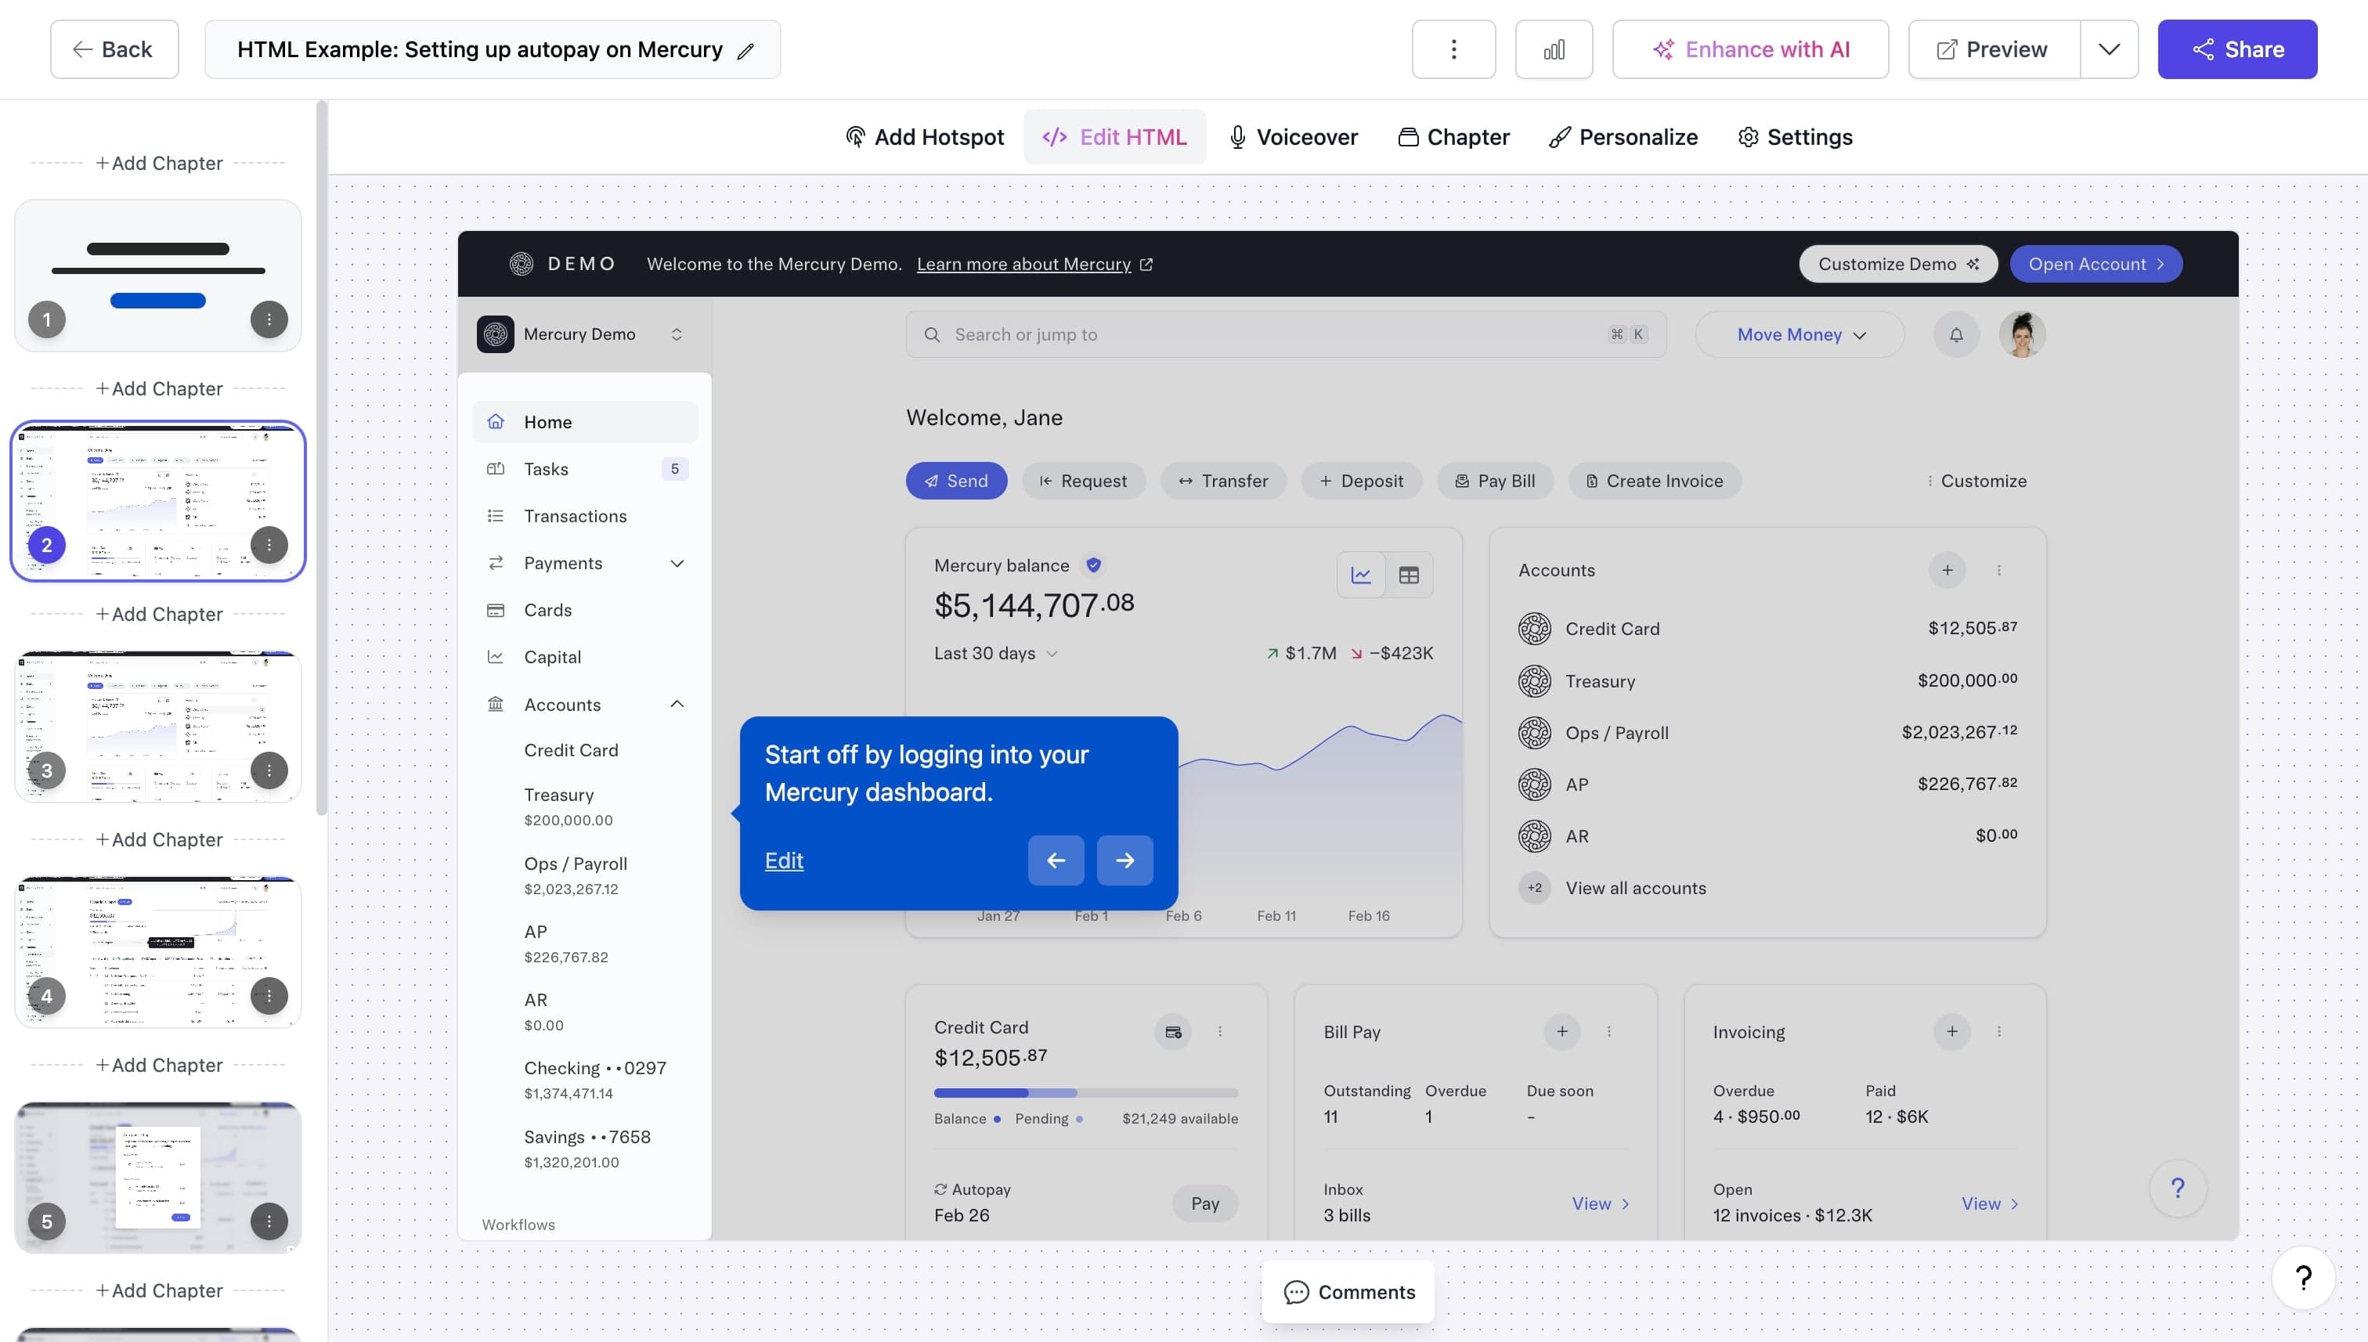Click plus icon in Accounts card
The image size is (2368, 1342).
[1947, 571]
